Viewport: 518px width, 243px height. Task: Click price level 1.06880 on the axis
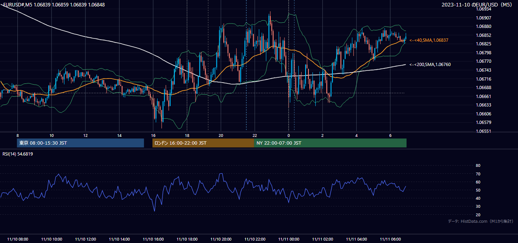(x=484, y=27)
